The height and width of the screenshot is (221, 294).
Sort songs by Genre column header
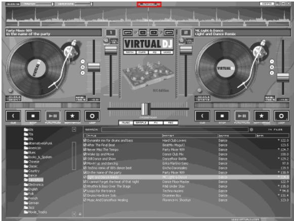(x=237, y=136)
